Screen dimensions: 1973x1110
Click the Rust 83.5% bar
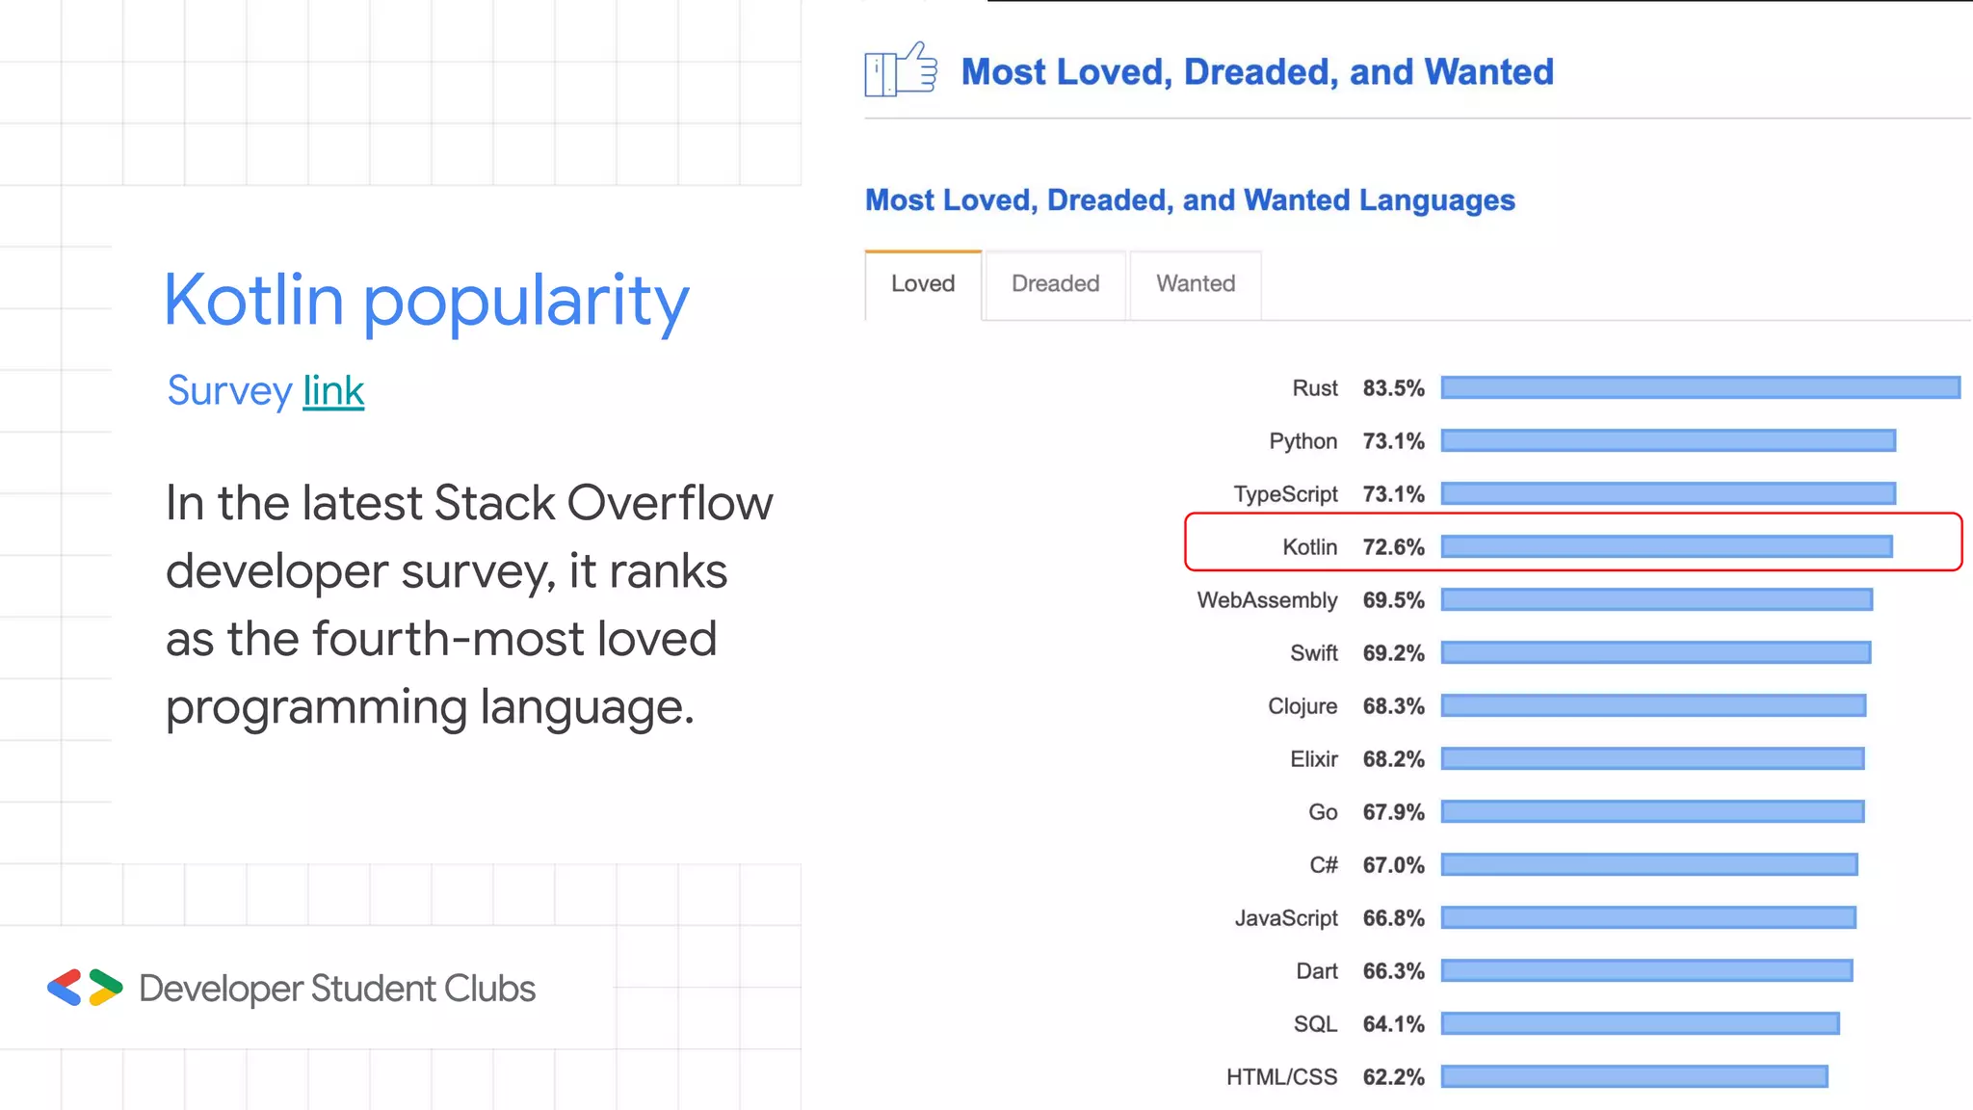[x=1700, y=387]
